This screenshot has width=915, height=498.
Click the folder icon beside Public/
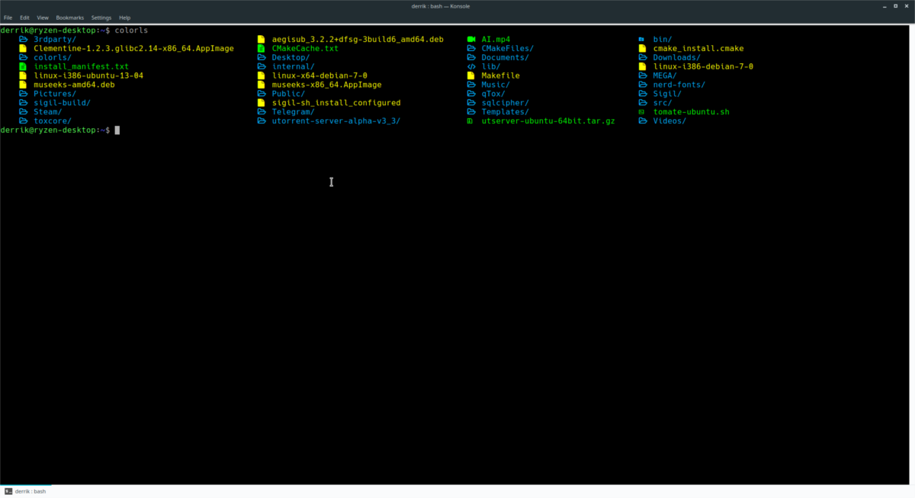click(262, 94)
